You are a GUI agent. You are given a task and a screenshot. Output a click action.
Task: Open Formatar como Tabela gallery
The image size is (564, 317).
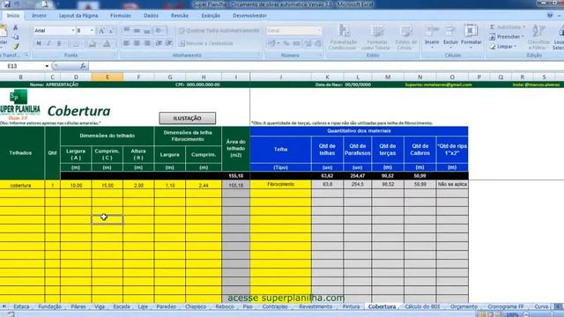tap(375, 37)
